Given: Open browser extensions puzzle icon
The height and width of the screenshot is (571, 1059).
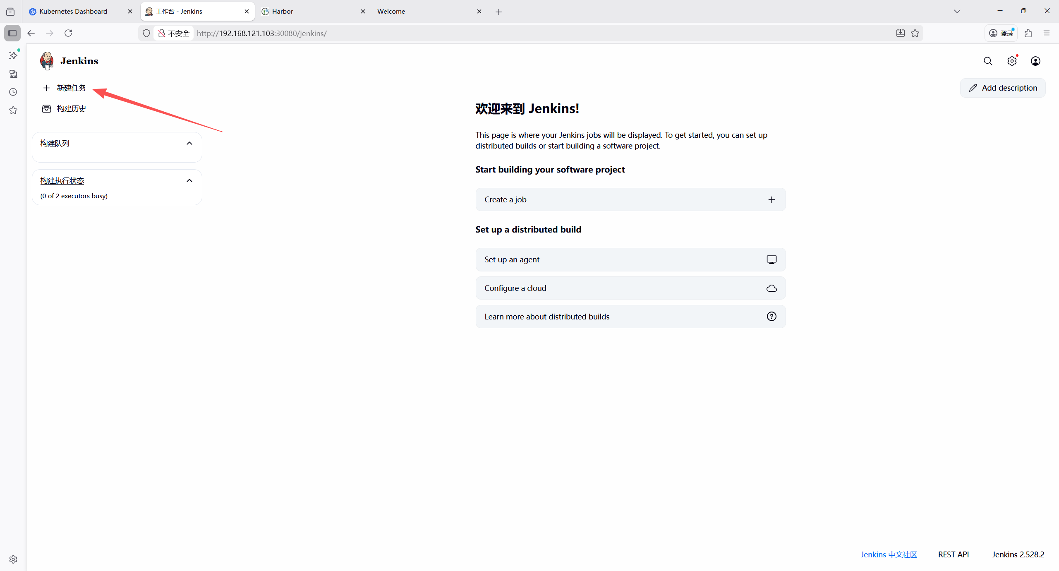Looking at the screenshot, I should click(1028, 33).
